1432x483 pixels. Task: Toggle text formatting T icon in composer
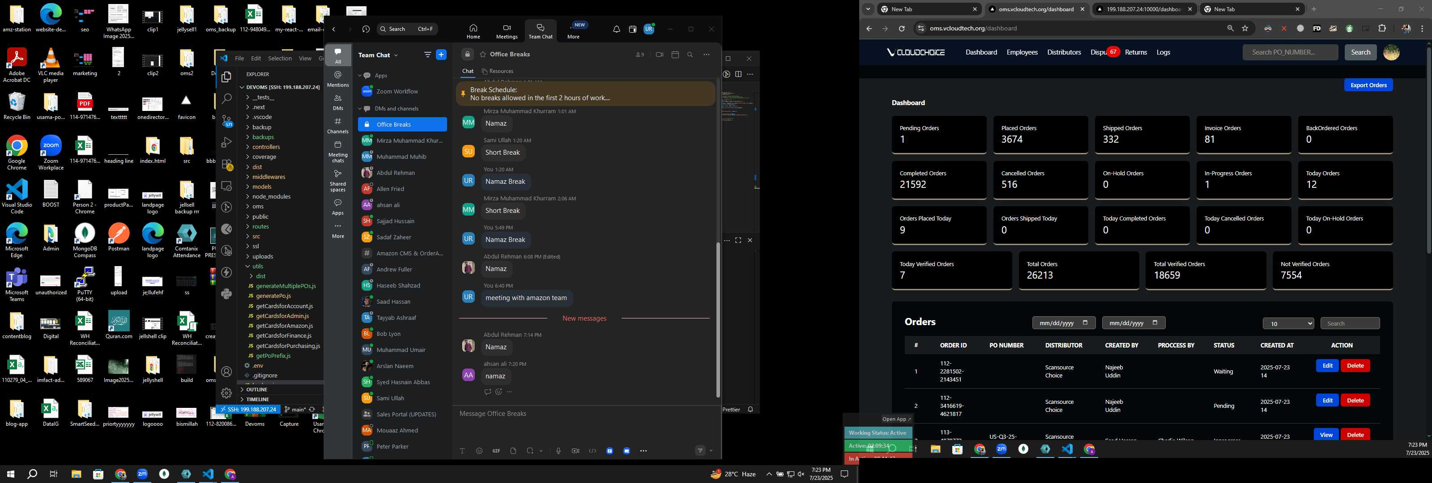pos(462,451)
